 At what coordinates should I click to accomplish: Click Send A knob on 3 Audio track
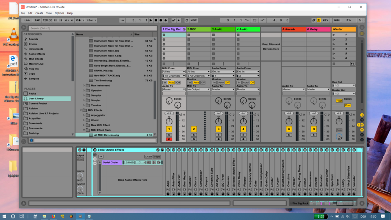pos(218,100)
